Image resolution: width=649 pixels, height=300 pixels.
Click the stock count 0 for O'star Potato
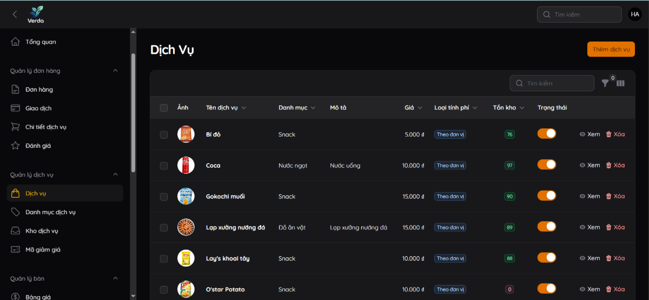pos(509,289)
